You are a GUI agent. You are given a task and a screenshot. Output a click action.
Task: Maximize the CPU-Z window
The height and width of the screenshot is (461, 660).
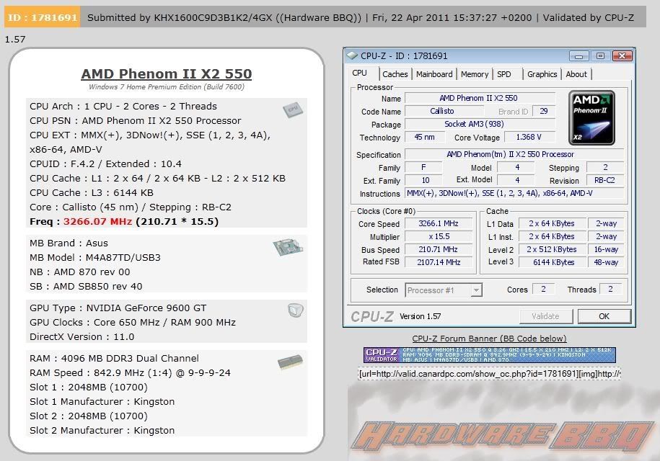point(600,56)
